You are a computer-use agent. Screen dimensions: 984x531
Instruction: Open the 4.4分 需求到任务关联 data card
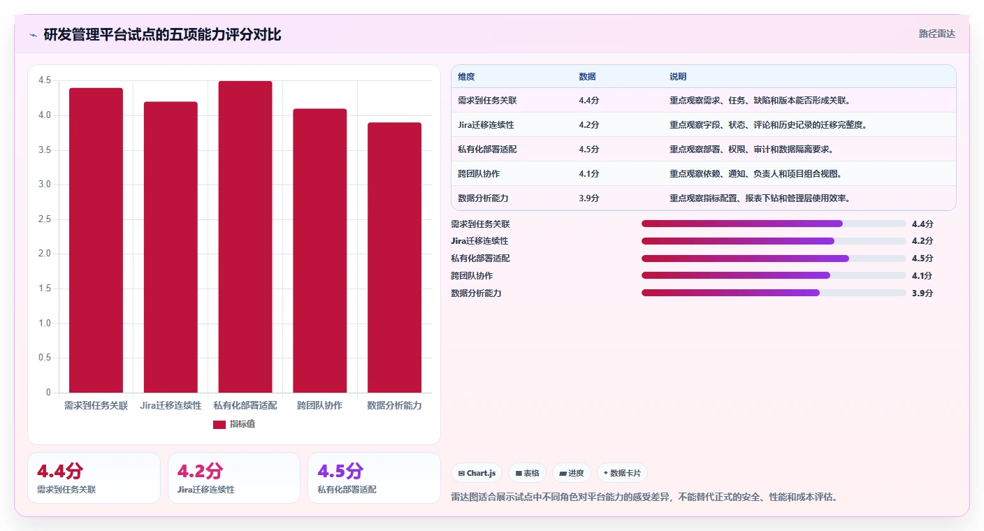pos(94,478)
